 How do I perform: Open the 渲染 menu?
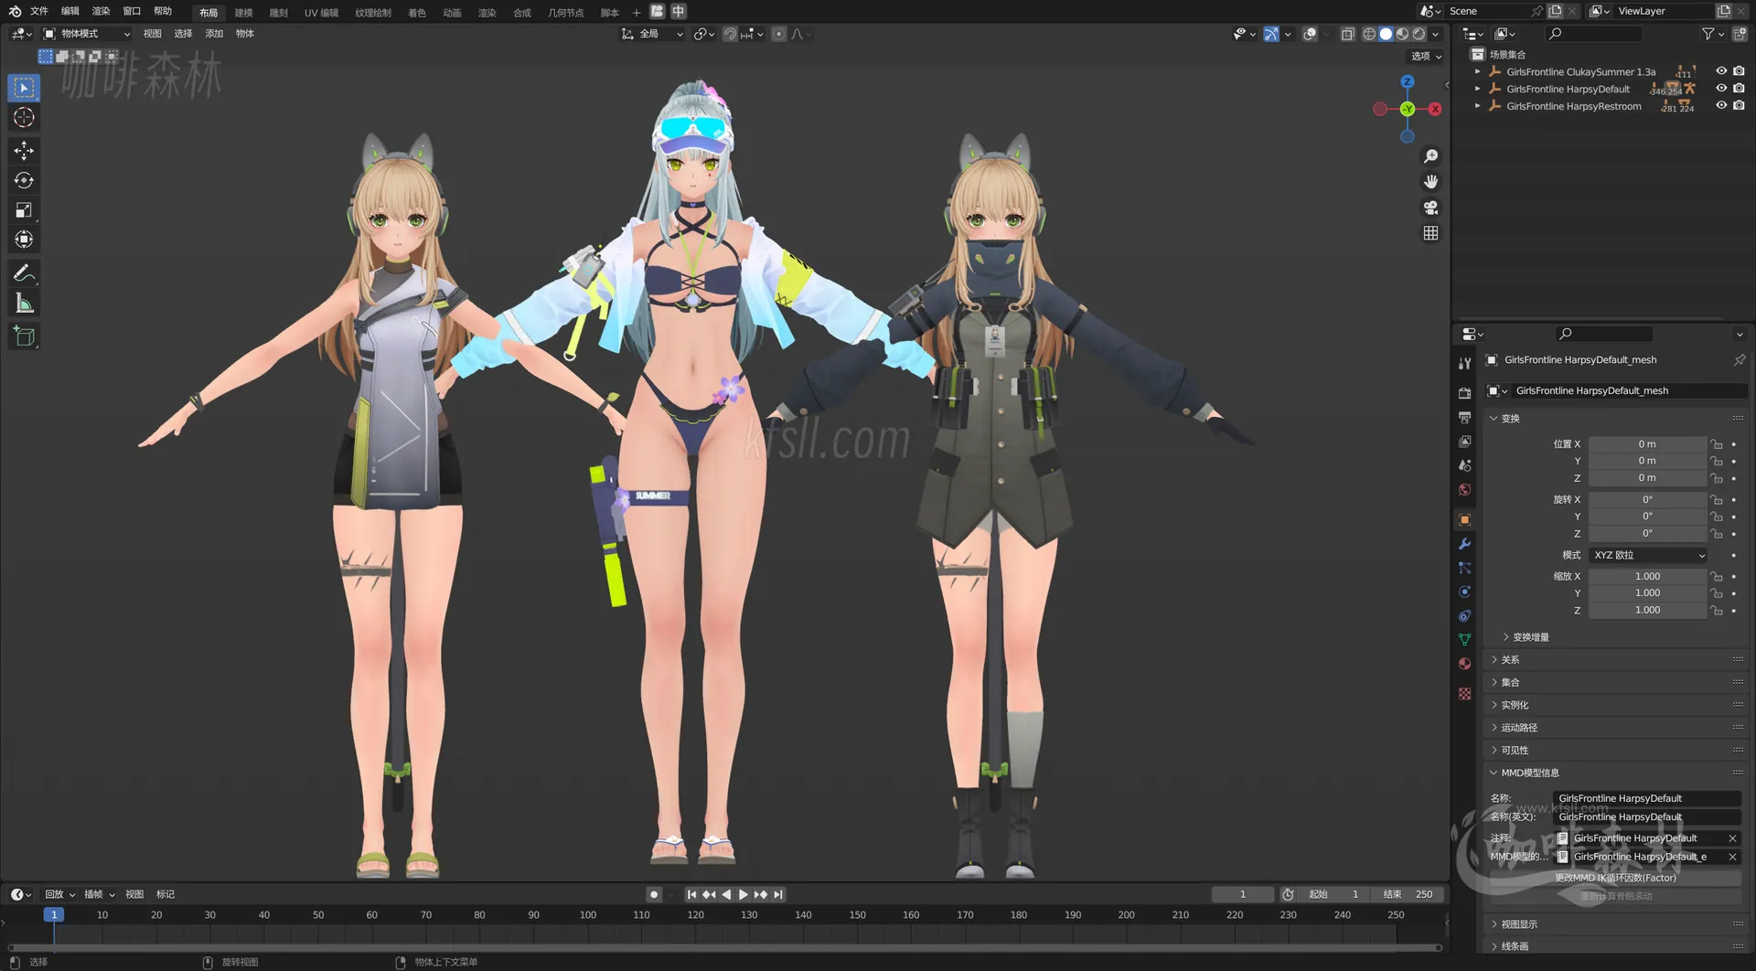coord(101,11)
